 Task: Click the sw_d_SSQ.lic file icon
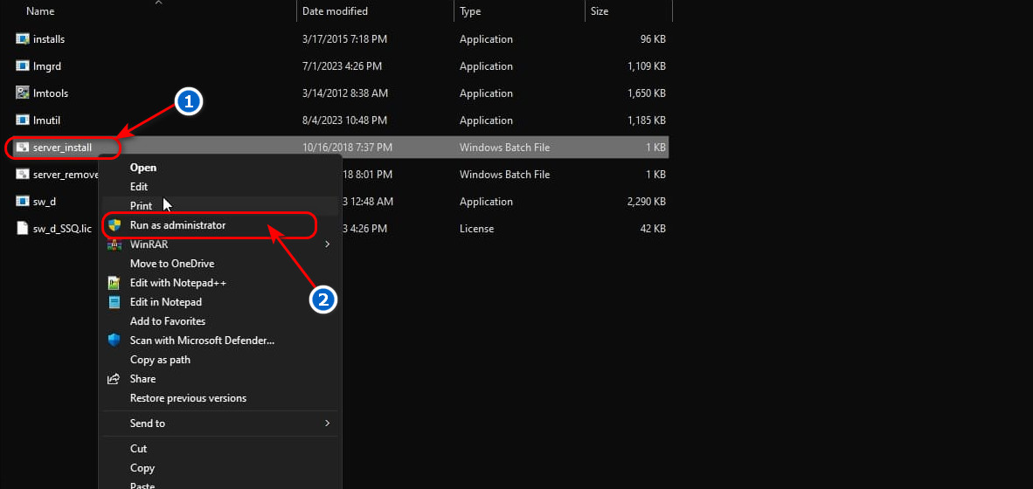[23, 229]
